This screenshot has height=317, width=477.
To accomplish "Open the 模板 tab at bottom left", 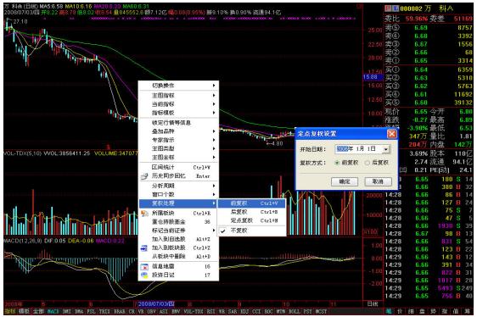I will [x=24, y=312].
